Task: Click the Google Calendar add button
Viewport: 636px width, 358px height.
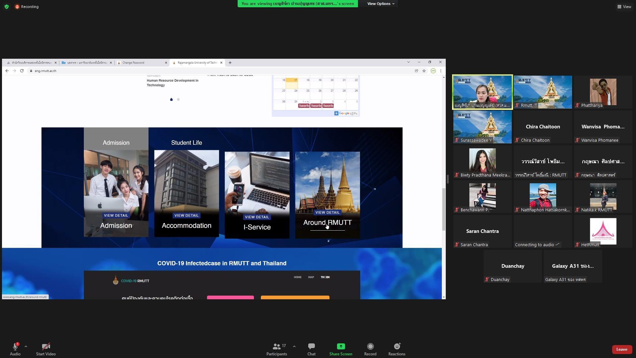Action: pyautogui.click(x=346, y=113)
